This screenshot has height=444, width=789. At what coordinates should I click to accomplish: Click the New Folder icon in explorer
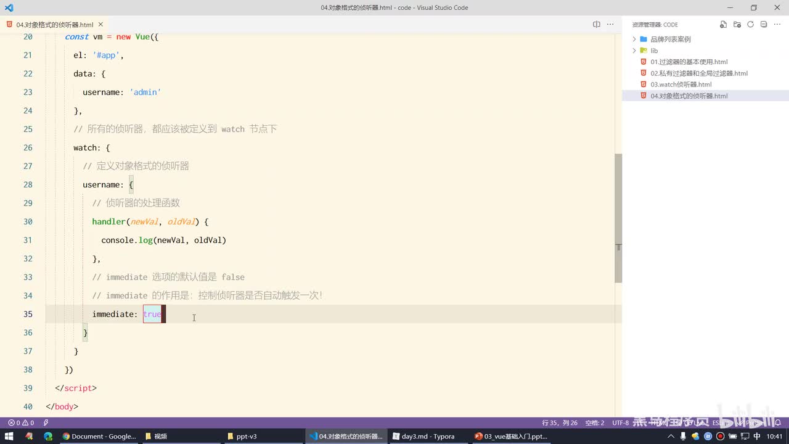point(737,25)
